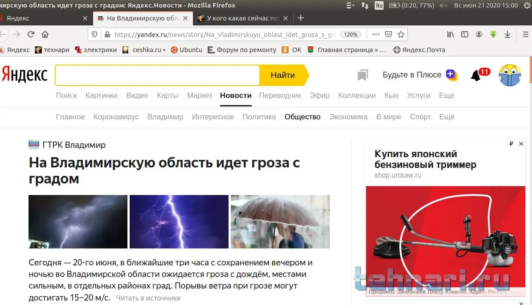The height and width of the screenshot is (305, 532).
Task: Click the forward navigation arrow
Action: (x=16, y=34)
